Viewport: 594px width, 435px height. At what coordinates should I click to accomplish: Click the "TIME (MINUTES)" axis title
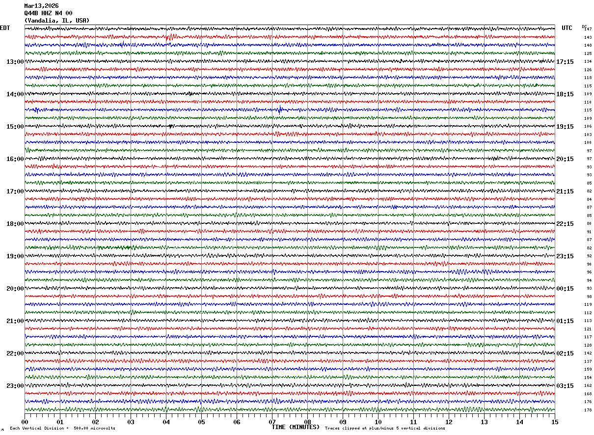296,427
